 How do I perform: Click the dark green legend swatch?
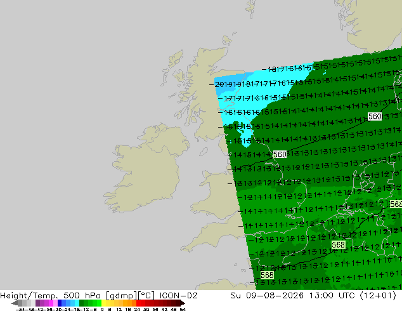click(x=82, y=303)
